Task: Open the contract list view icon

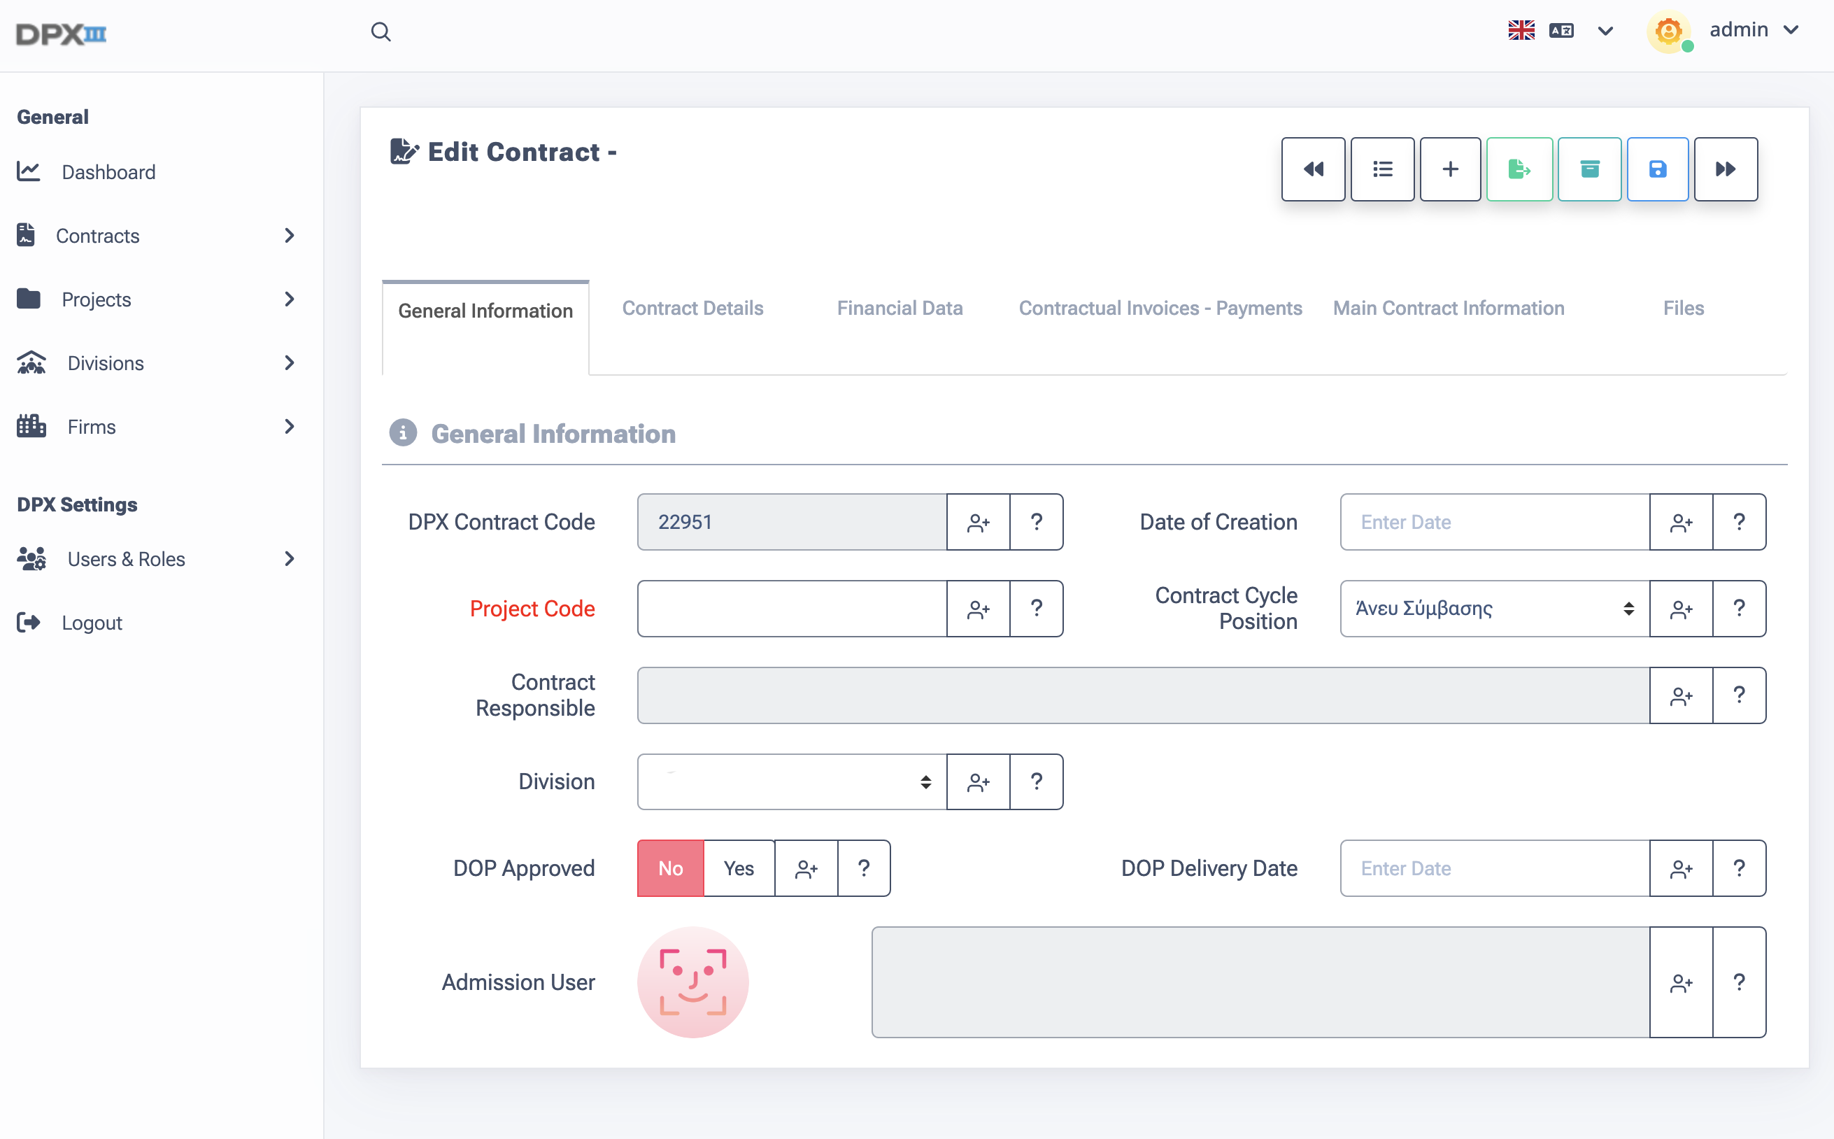Action: pyautogui.click(x=1382, y=169)
